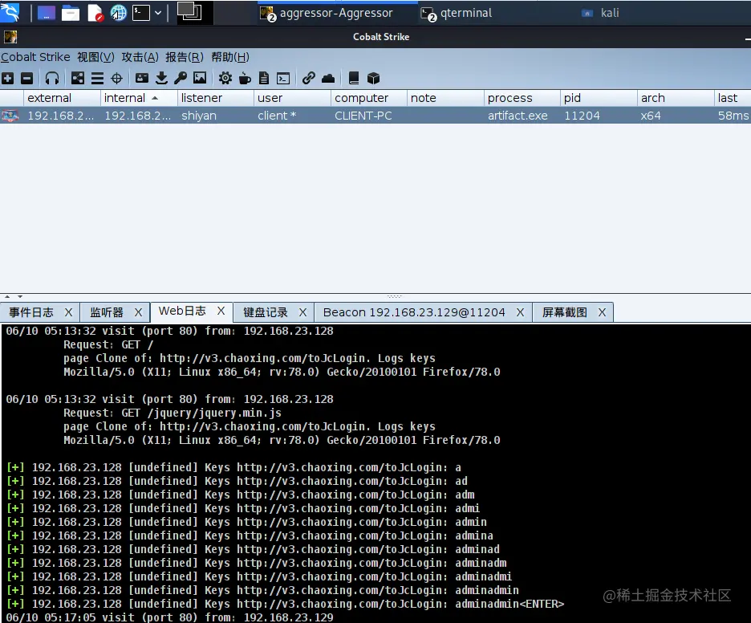Switch to the session table view icon
751x623 pixels.
coord(97,78)
